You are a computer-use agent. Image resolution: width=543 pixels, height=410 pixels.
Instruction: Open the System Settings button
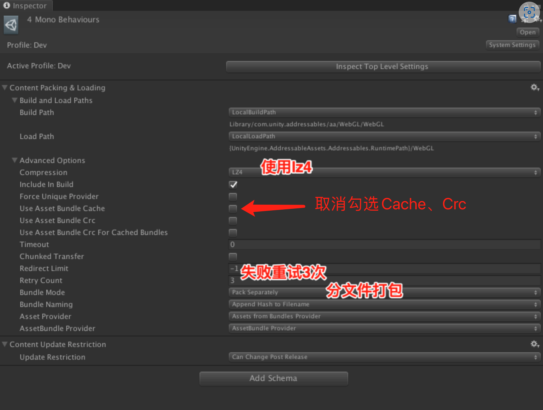click(x=512, y=45)
